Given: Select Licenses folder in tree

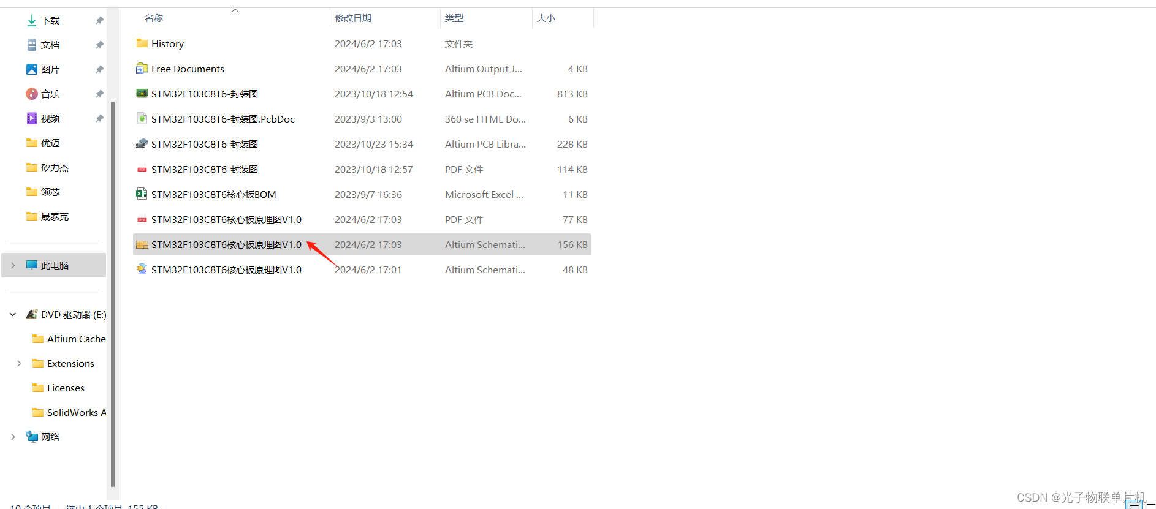Looking at the screenshot, I should [66, 388].
